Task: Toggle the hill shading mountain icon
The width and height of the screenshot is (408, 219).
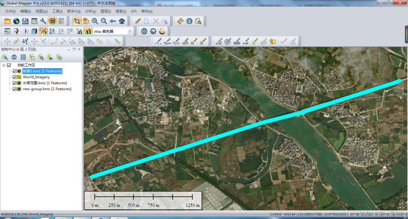Action: [x=88, y=31]
